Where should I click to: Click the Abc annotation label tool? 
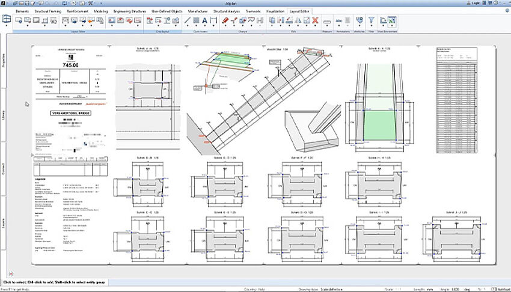[340, 20]
